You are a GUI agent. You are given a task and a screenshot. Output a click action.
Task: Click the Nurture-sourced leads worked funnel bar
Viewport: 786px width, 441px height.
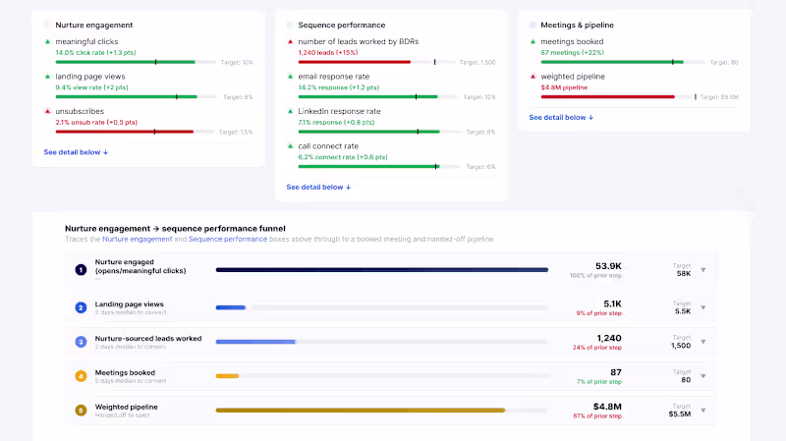255,342
